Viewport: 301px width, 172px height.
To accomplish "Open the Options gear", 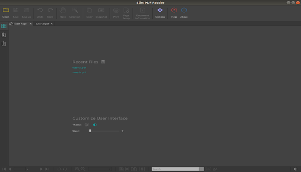I will (x=160, y=10).
